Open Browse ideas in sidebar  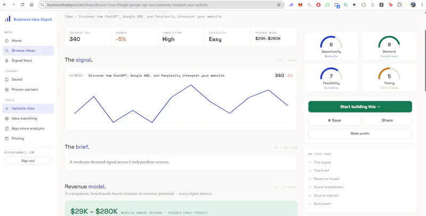[28, 50]
